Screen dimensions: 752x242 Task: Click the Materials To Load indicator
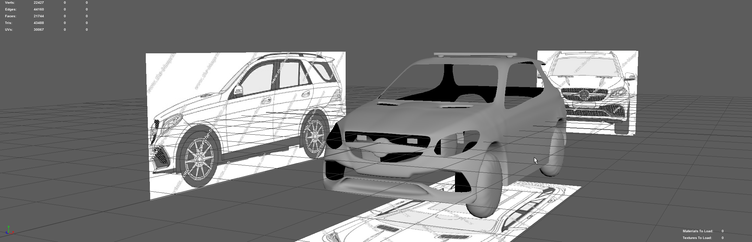pos(698,231)
